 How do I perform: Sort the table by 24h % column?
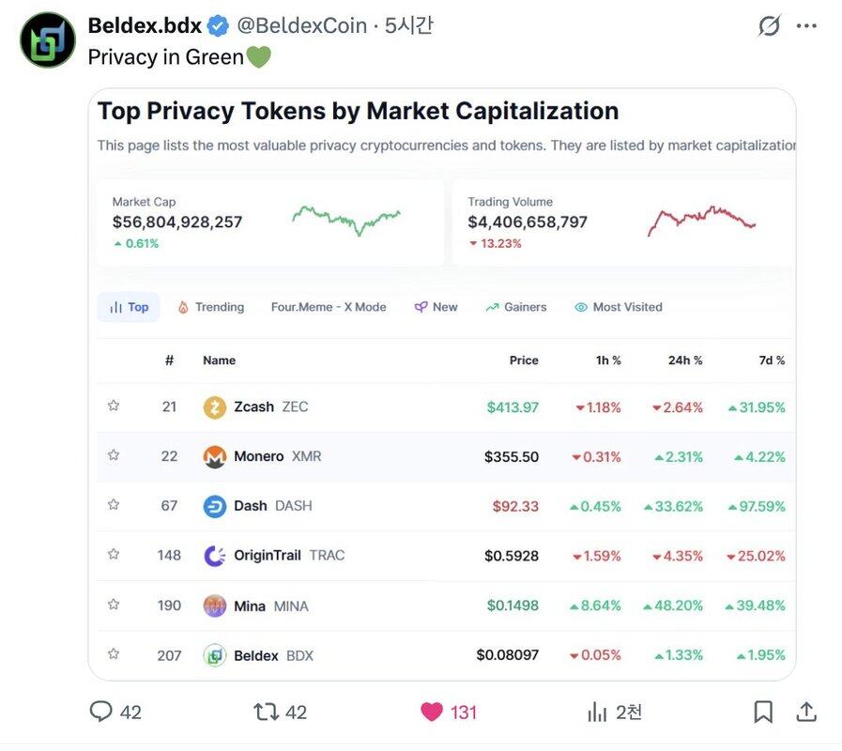(684, 360)
